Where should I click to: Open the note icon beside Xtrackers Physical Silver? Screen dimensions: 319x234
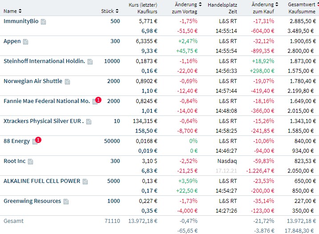pyautogui.click(x=89, y=122)
